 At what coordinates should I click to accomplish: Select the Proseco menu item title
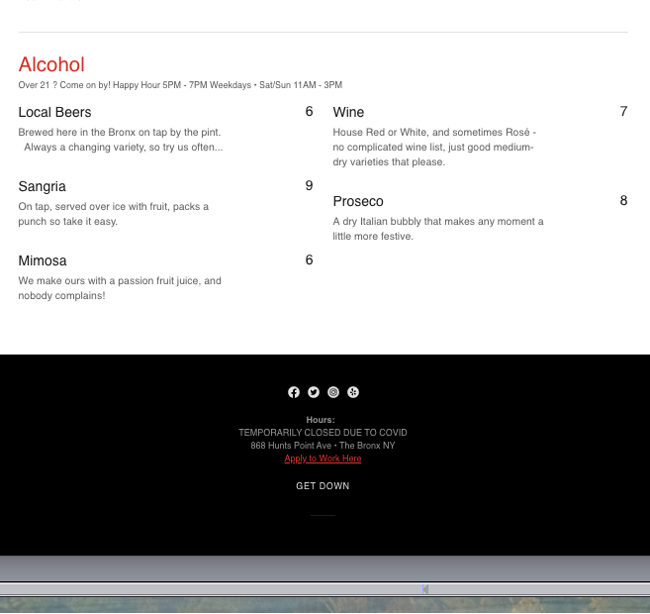tap(358, 201)
